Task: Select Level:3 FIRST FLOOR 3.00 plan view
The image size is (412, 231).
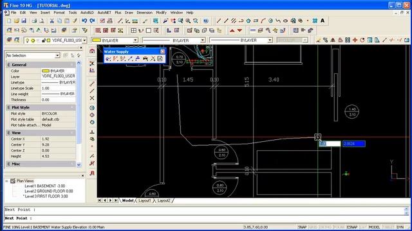Action: 46,196
